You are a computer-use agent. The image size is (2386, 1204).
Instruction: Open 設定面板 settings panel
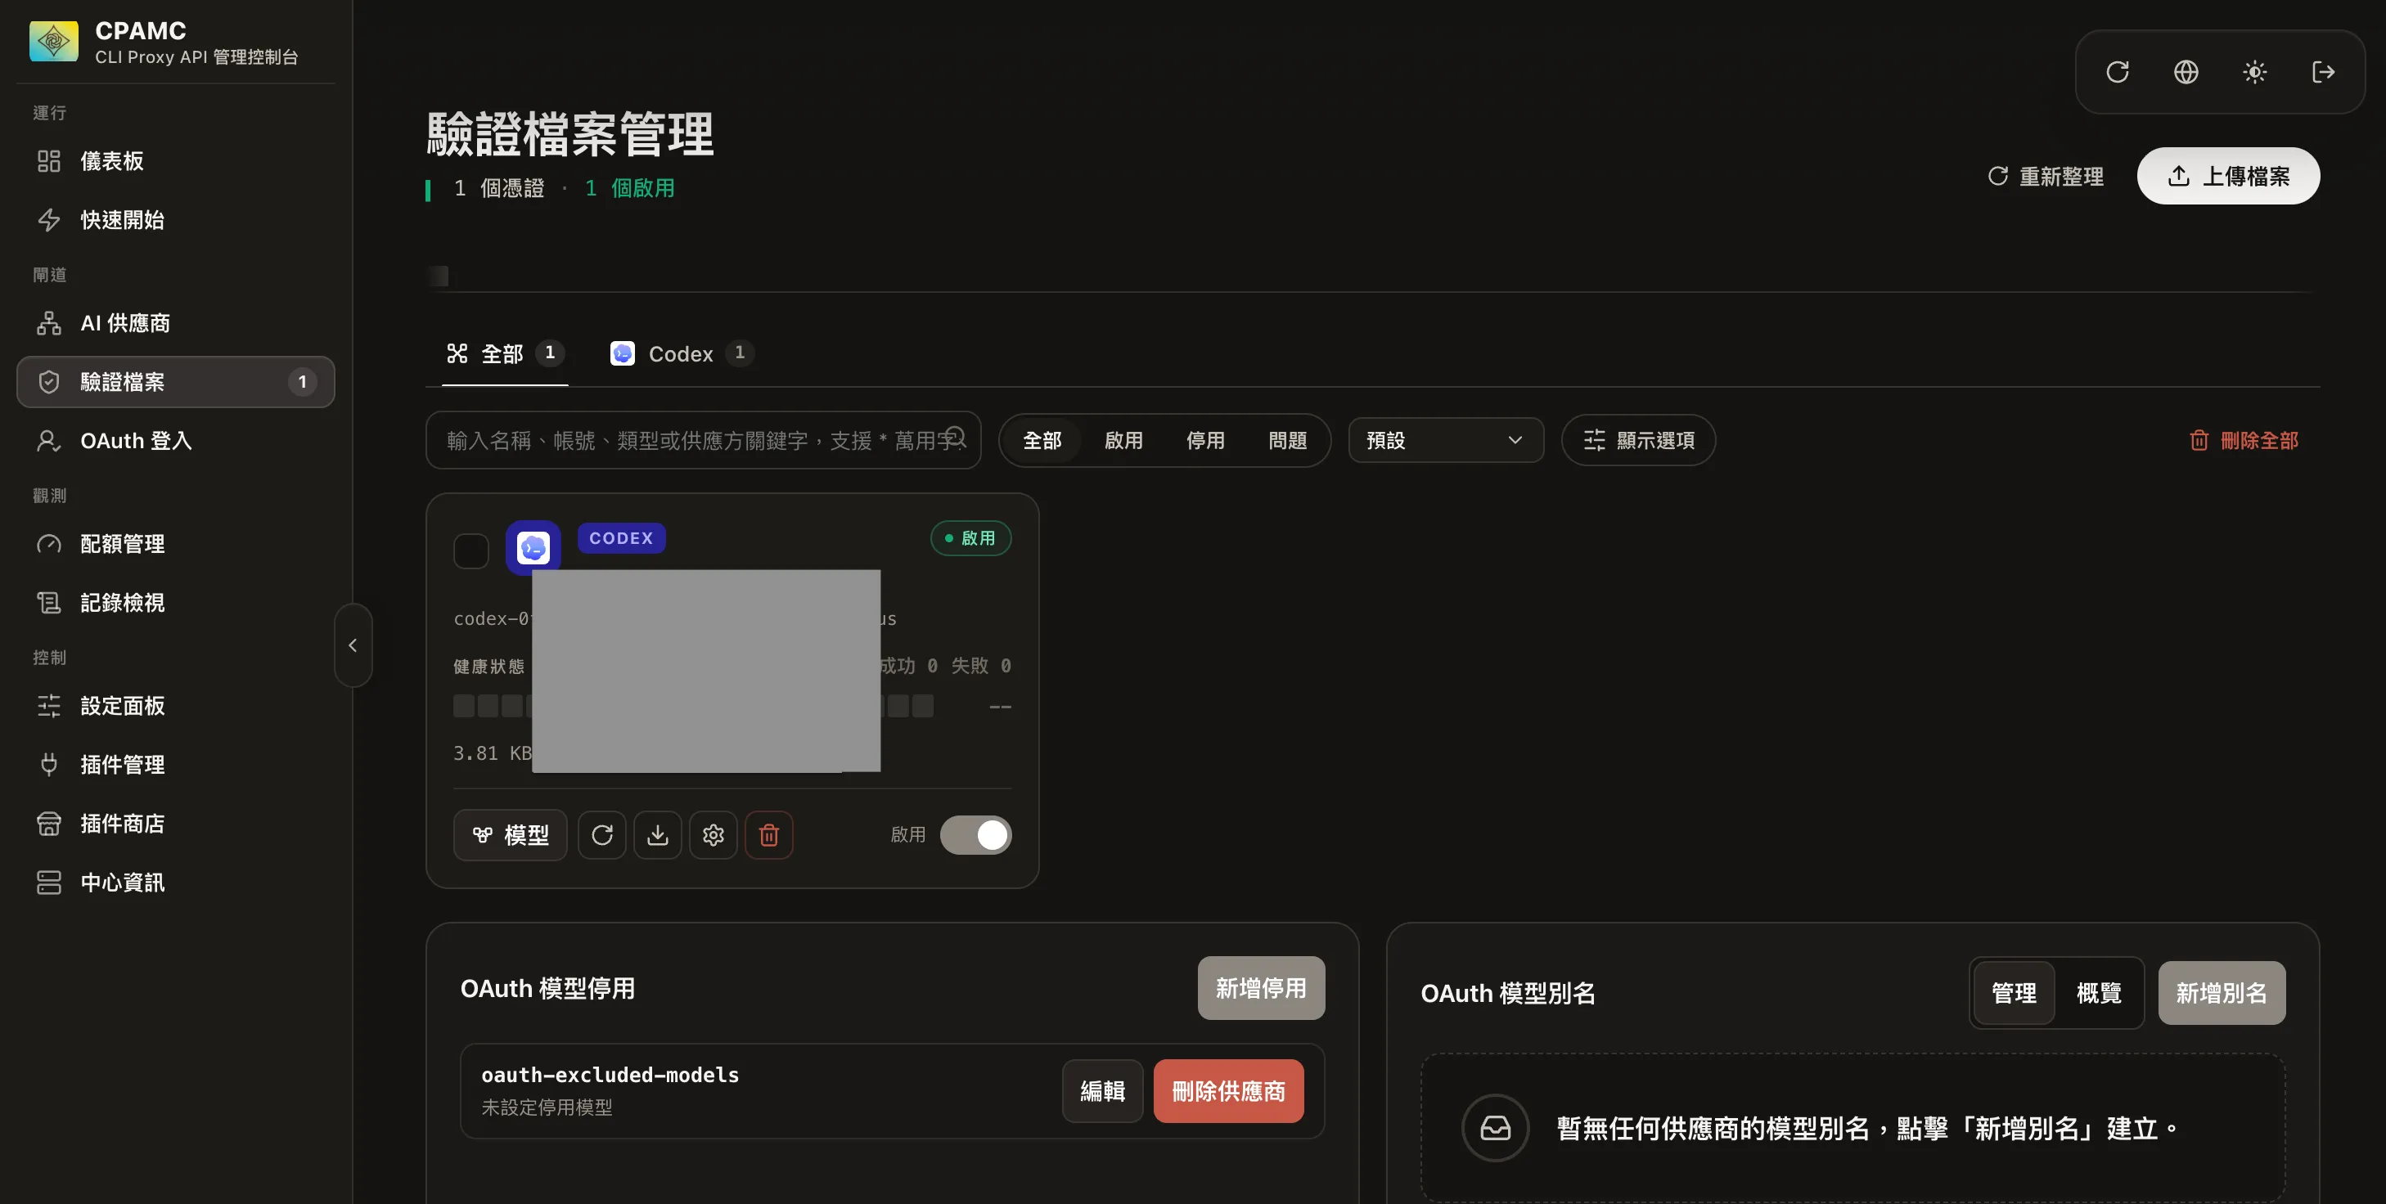tap(176, 706)
